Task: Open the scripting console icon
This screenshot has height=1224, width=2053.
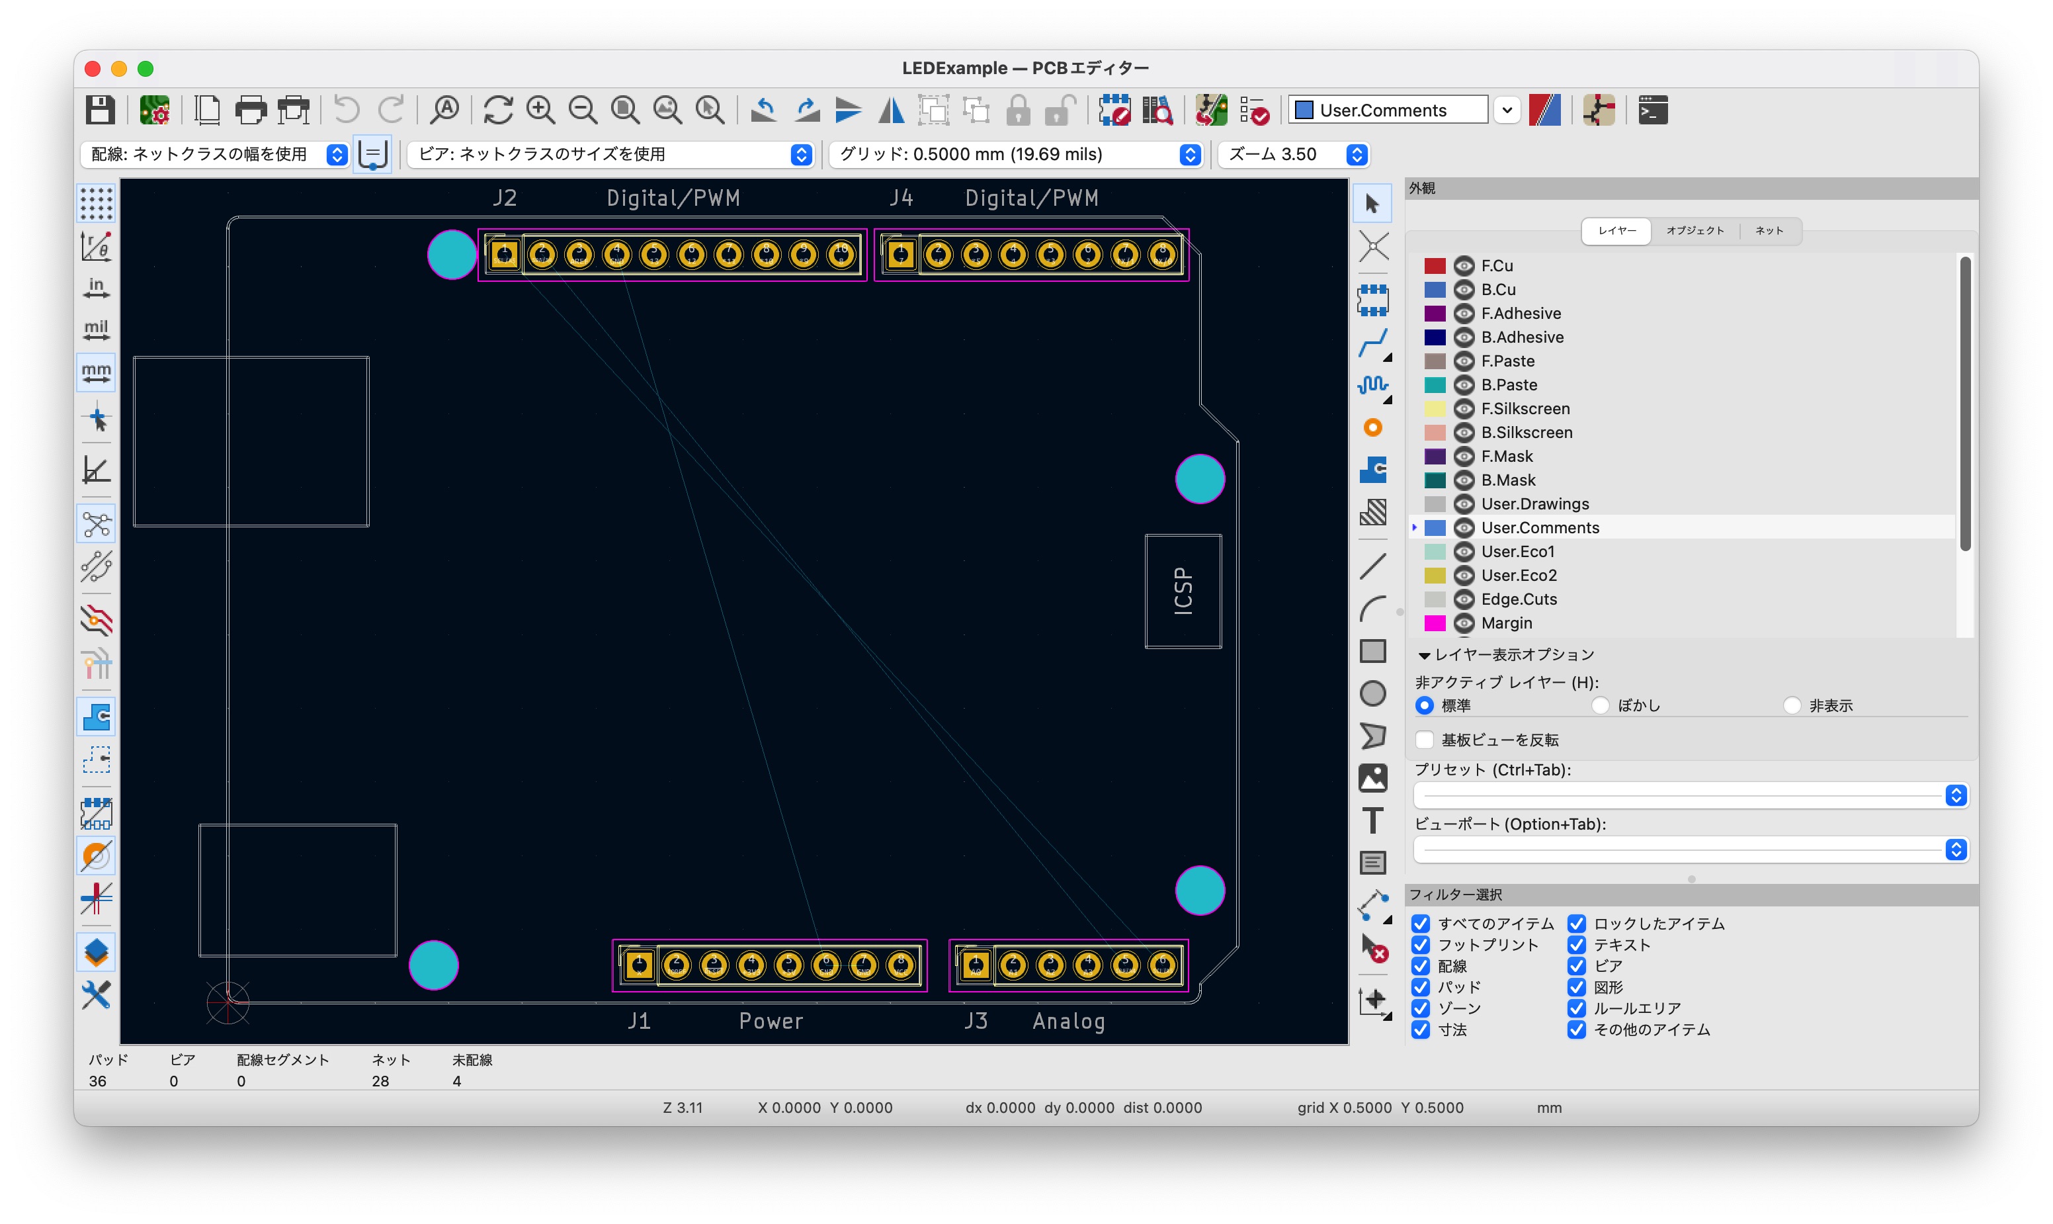Action: pos(1652,110)
